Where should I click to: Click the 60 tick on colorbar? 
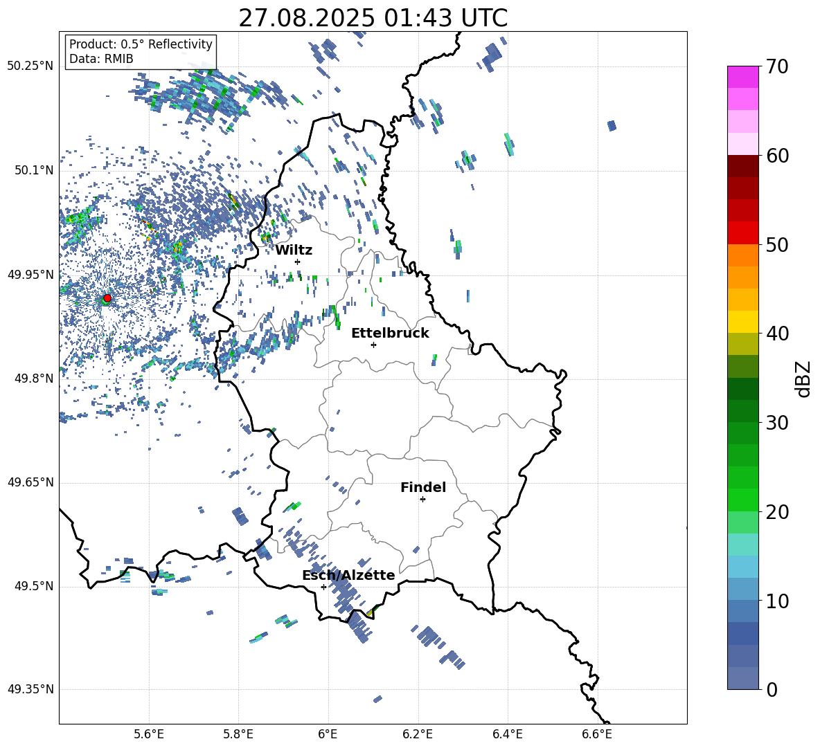[777, 156]
